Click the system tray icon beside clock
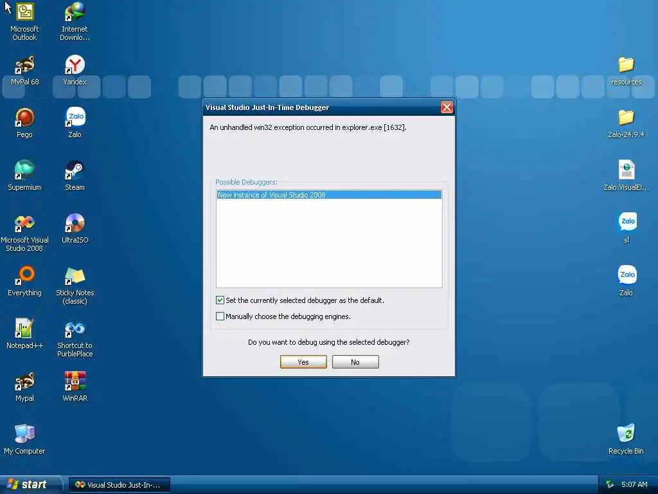This screenshot has width=658, height=494. coord(610,484)
